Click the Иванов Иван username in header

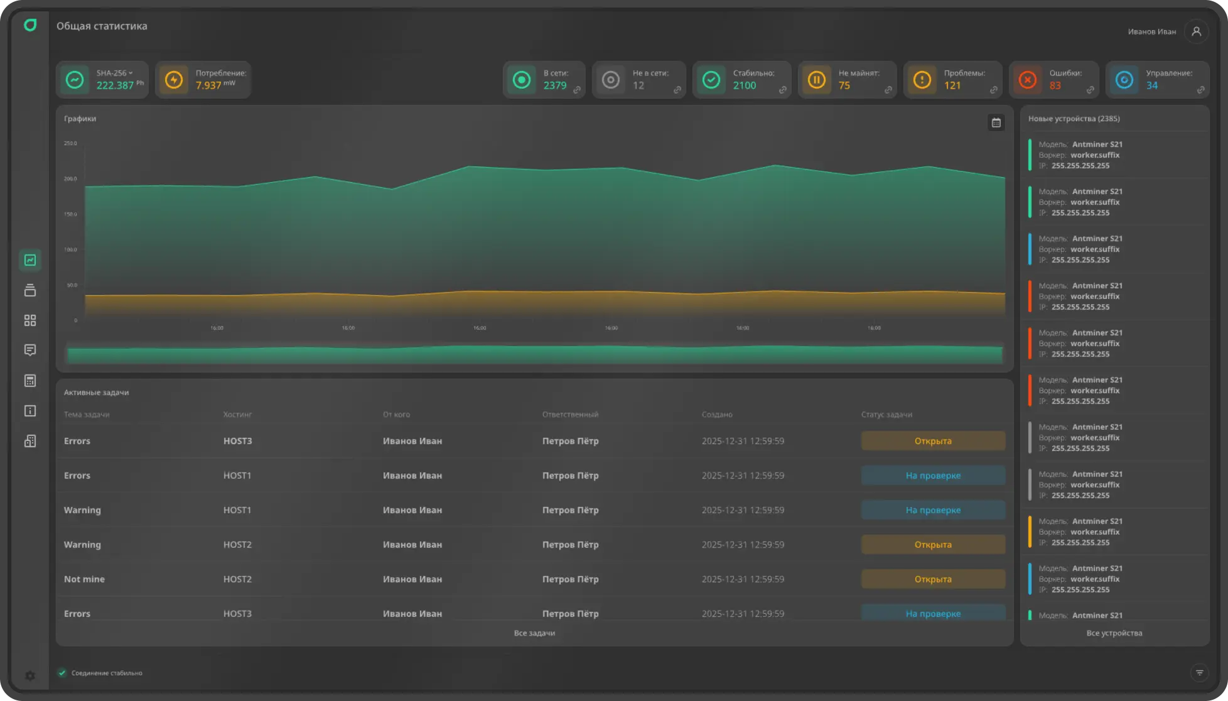pos(1151,31)
